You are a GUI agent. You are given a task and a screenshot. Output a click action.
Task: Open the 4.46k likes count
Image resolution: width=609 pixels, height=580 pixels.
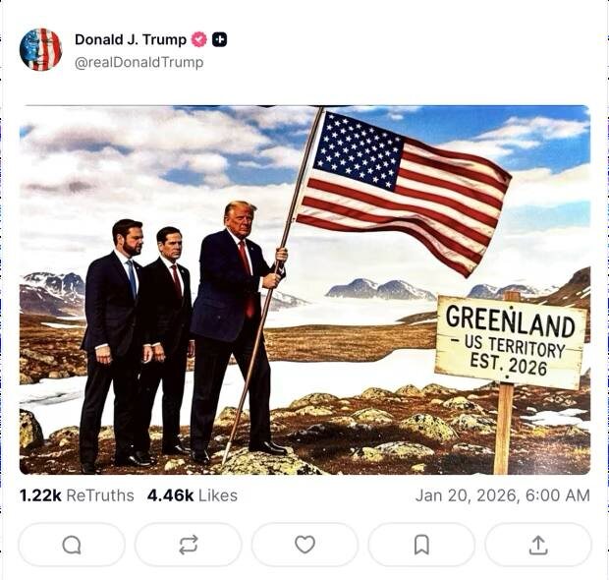pos(170,495)
